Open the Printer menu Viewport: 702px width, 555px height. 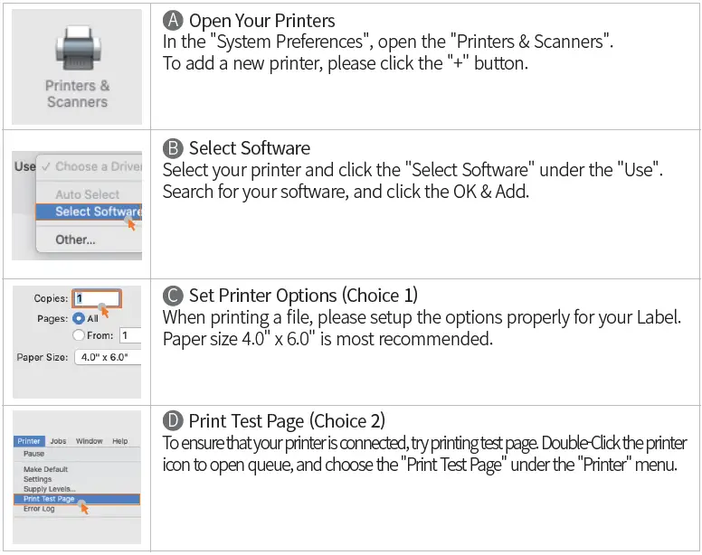(x=29, y=441)
